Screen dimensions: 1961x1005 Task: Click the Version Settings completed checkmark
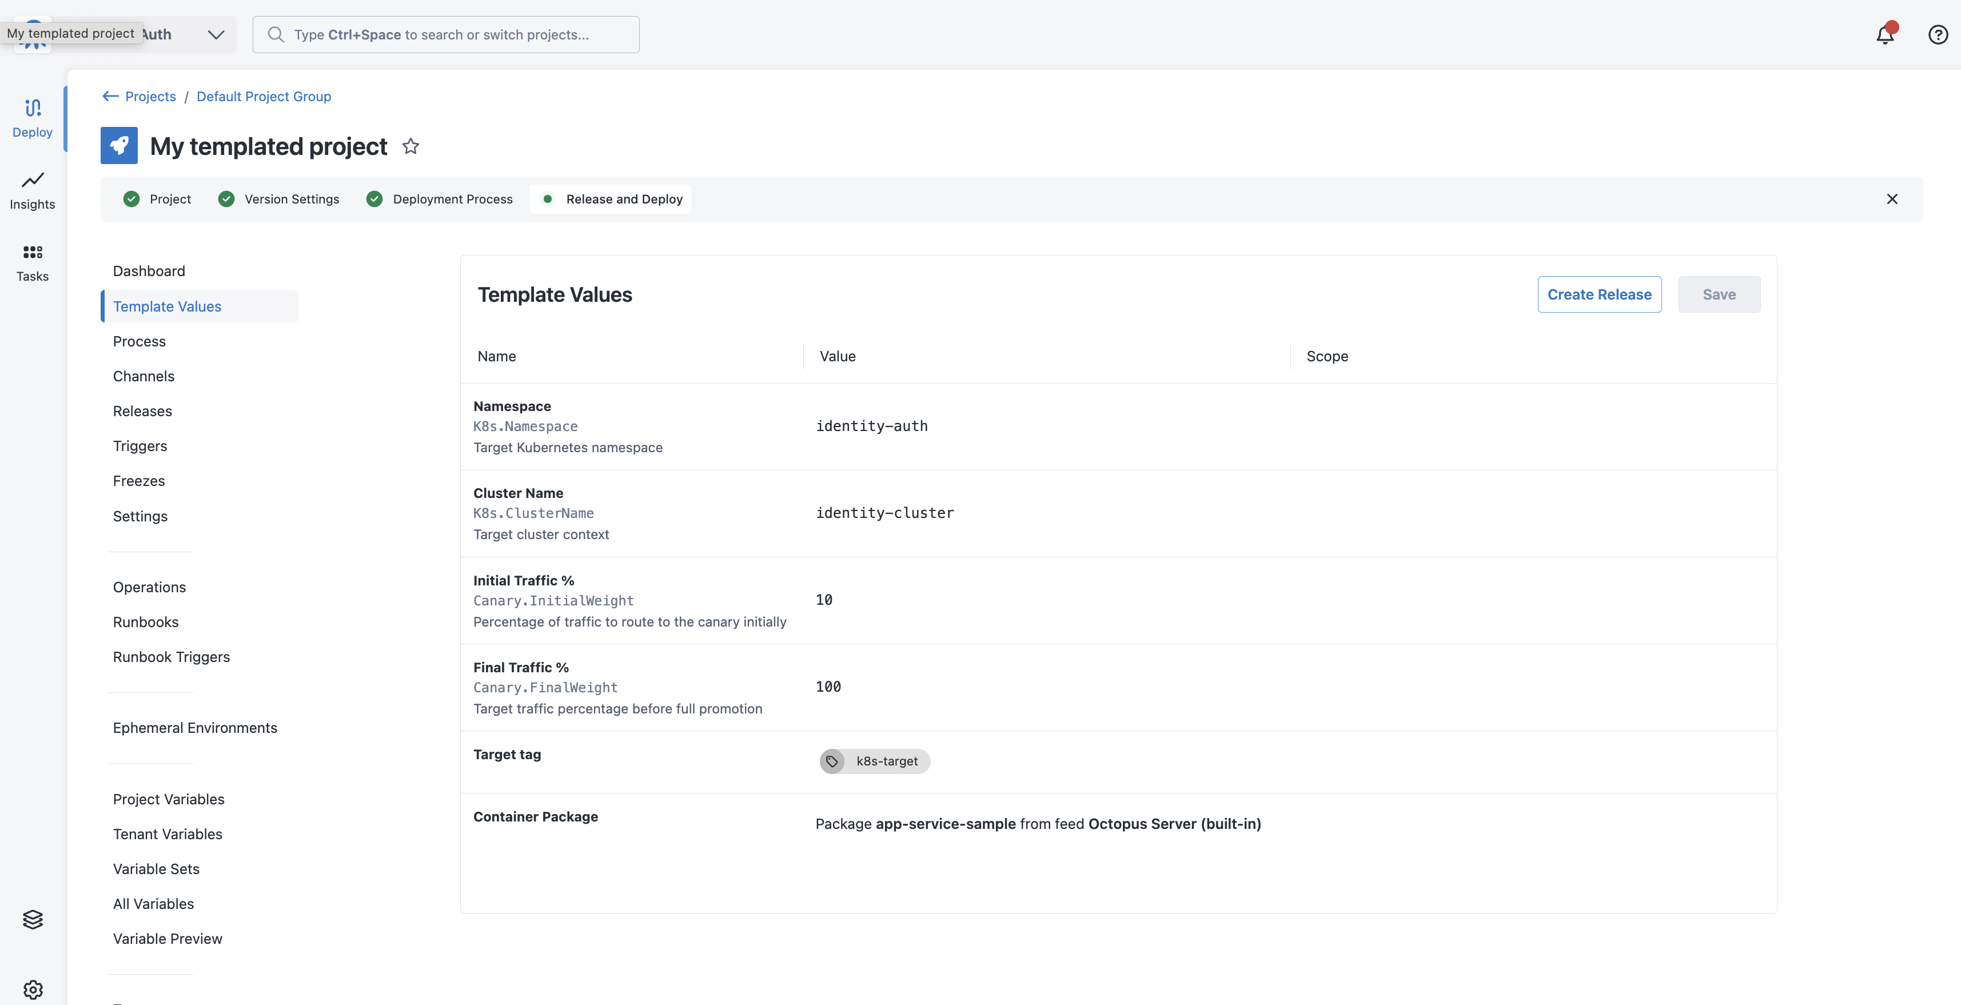(226, 199)
